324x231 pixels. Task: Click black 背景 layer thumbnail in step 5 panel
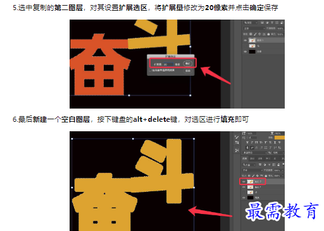(252, 52)
